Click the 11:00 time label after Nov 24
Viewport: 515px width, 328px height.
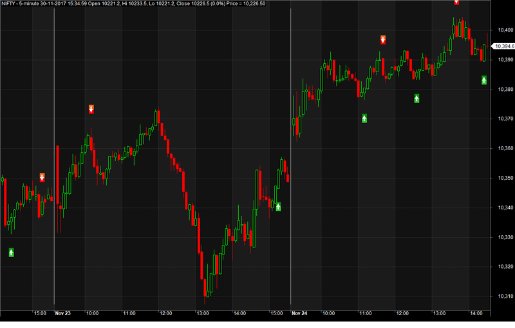point(365,314)
